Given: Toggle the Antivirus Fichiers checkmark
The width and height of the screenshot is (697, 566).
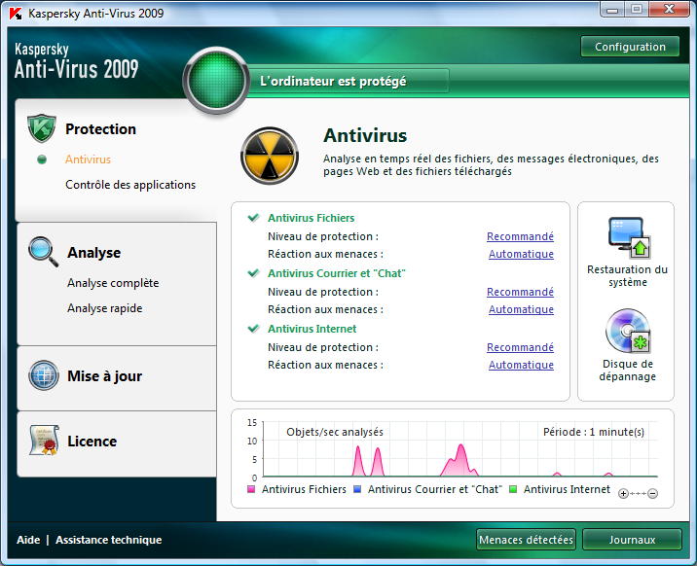Looking at the screenshot, I should 254,218.
